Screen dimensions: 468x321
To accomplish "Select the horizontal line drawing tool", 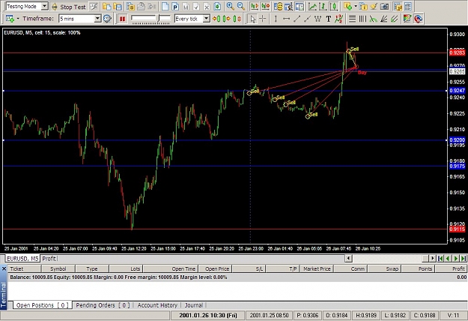I will coord(286,19).
